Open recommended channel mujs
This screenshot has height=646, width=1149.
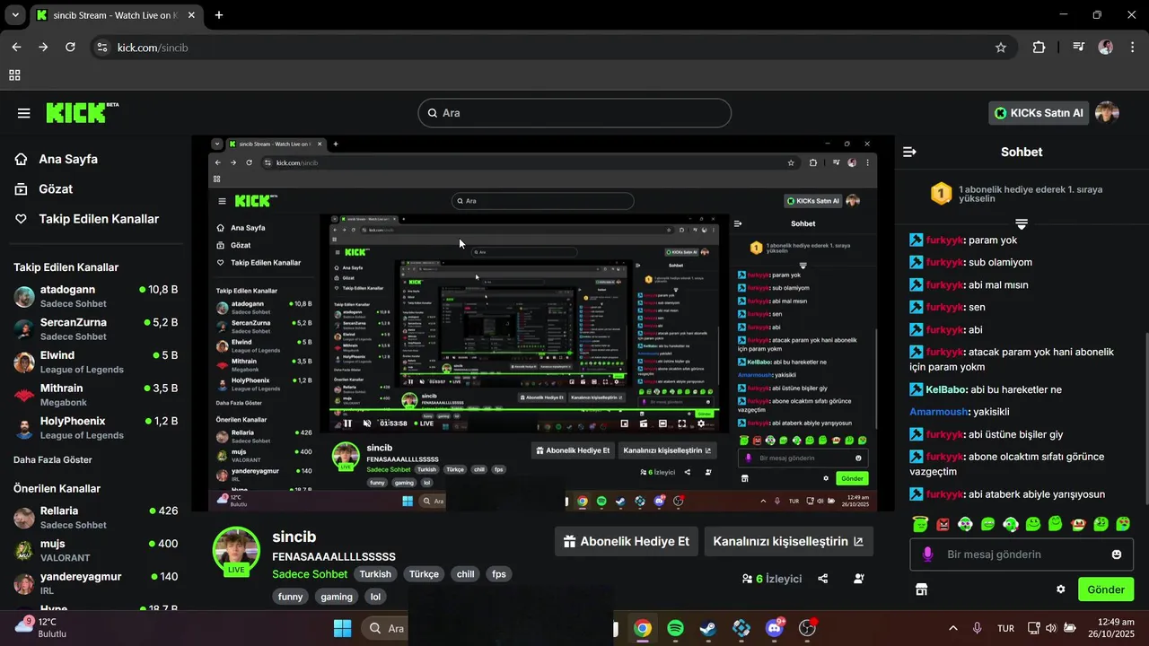[96, 550]
